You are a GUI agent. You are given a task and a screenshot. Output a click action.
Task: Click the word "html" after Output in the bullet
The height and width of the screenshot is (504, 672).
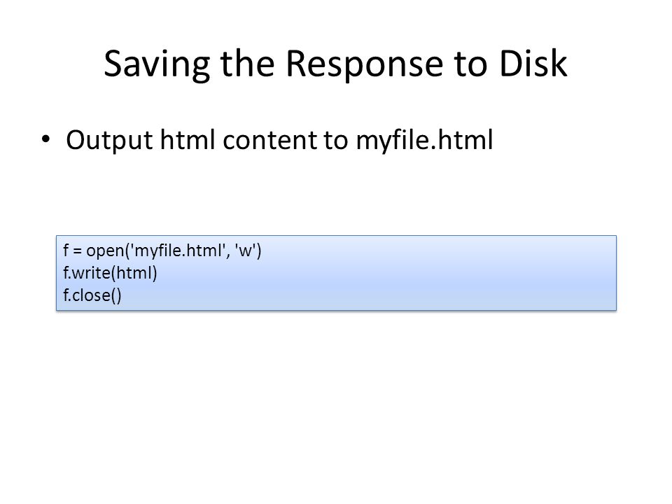coord(188,139)
